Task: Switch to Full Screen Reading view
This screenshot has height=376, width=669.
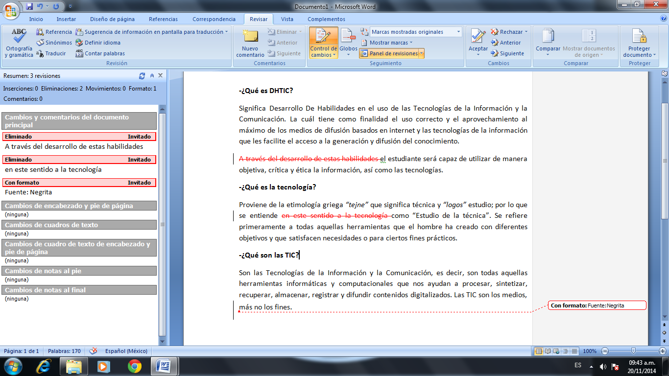Action: point(548,351)
